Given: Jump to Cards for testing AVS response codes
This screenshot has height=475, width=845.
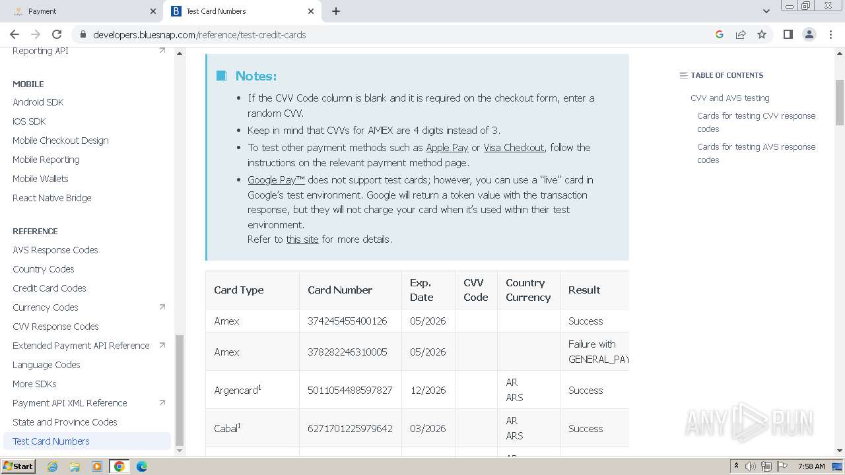Looking at the screenshot, I should [757, 153].
